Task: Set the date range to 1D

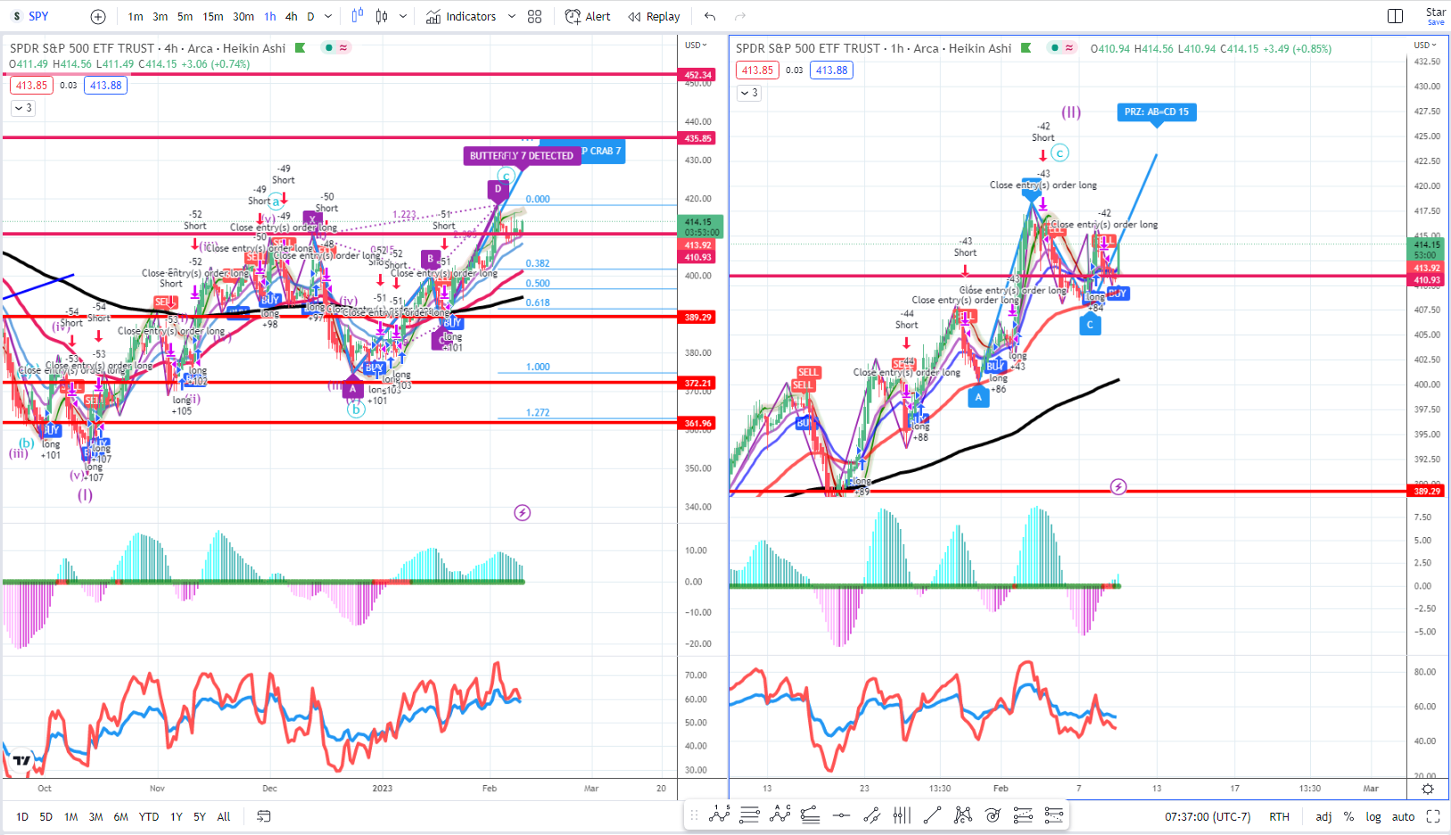Action: [22, 816]
